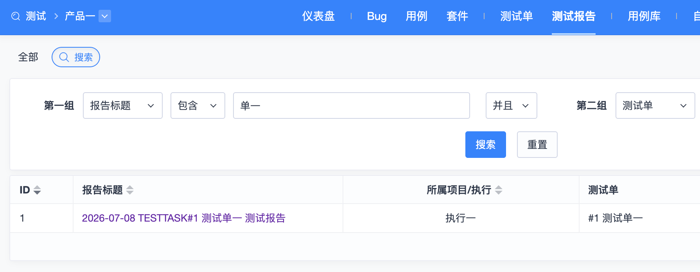Screen dimensions: 700x272
Task: Expand the 包含 operator dropdown
Action: pyautogui.click(x=198, y=106)
